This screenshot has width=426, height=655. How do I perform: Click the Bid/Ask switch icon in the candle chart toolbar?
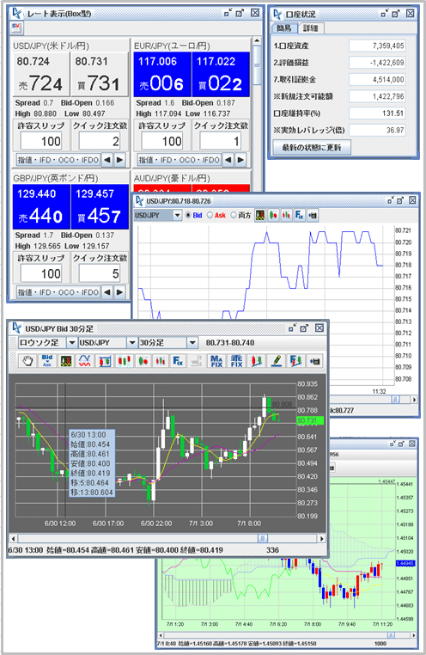[46, 360]
